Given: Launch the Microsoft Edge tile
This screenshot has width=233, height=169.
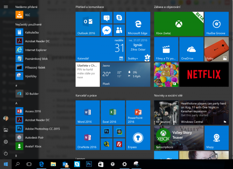Looking at the screenshot, I should point(138,24).
